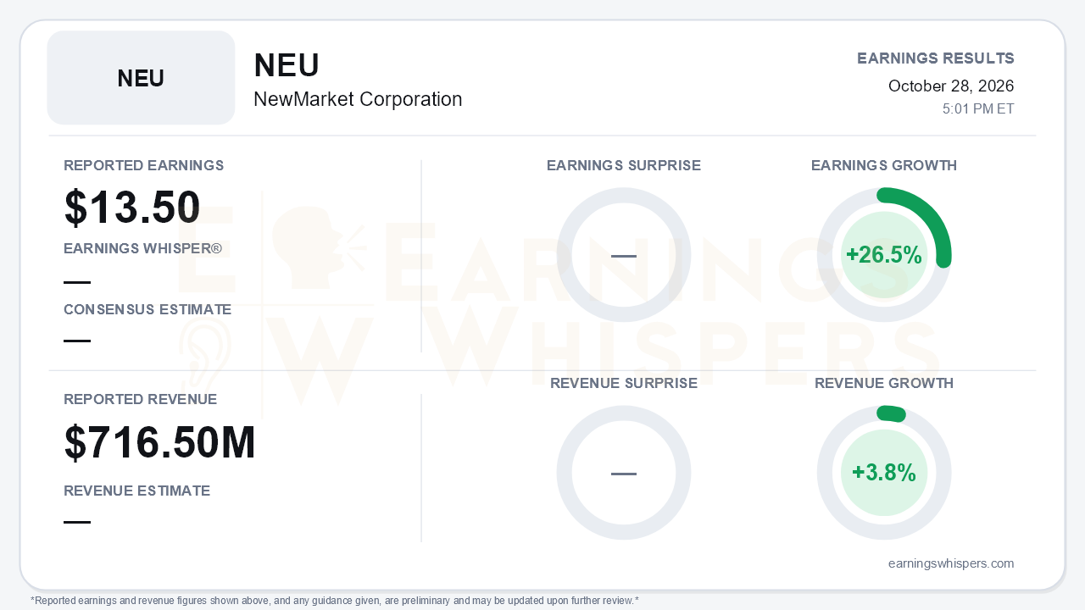Click the CONSENSUS ESTIMATE label

(x=147, y=310)
